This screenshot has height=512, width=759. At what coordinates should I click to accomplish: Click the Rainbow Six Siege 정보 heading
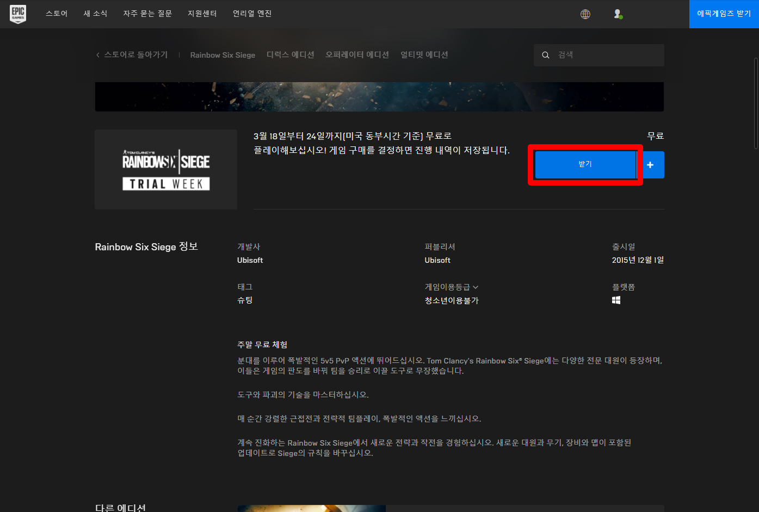(x=146, y=246)
